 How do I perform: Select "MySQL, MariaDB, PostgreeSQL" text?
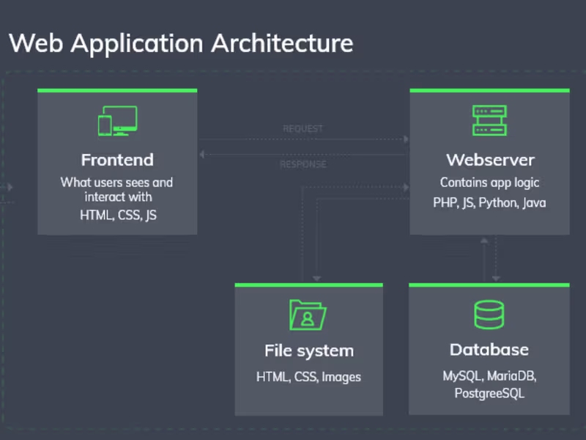tap(489, 384)
